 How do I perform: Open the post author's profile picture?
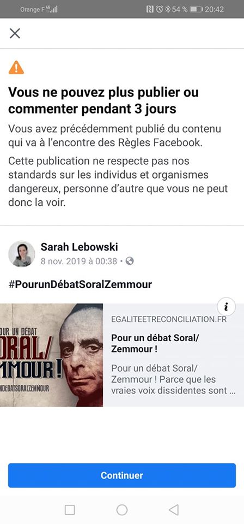click(22, 254)
